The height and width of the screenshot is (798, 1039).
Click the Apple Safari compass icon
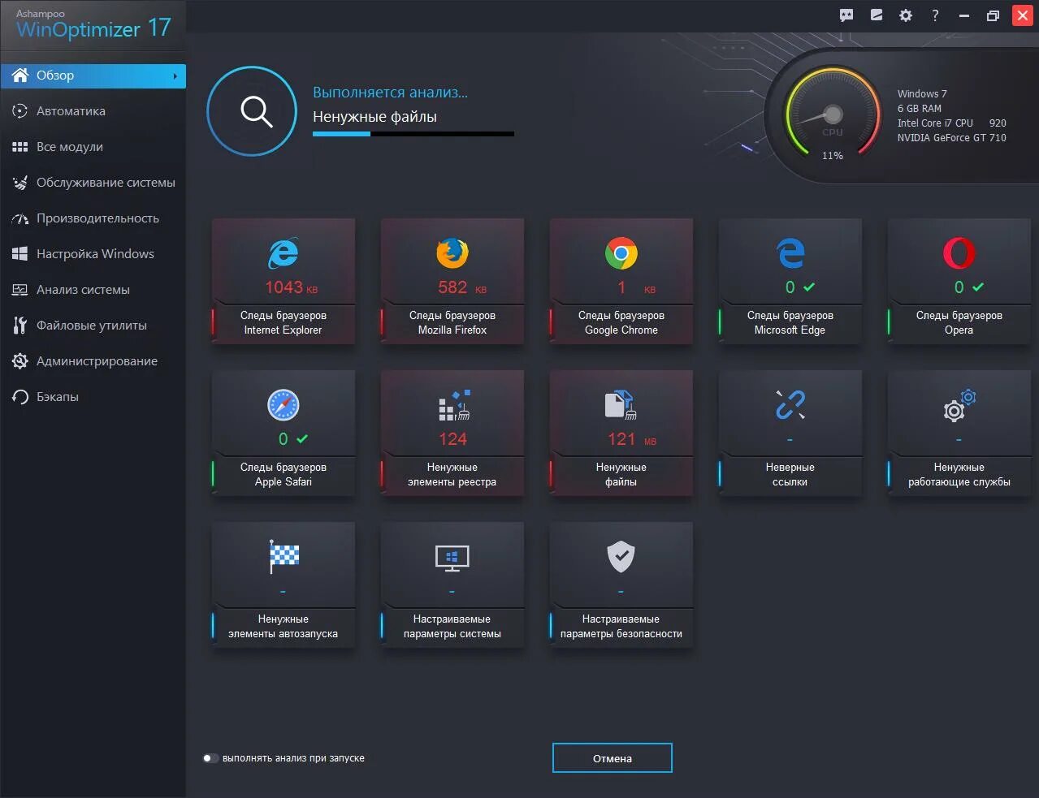point(284,404)
